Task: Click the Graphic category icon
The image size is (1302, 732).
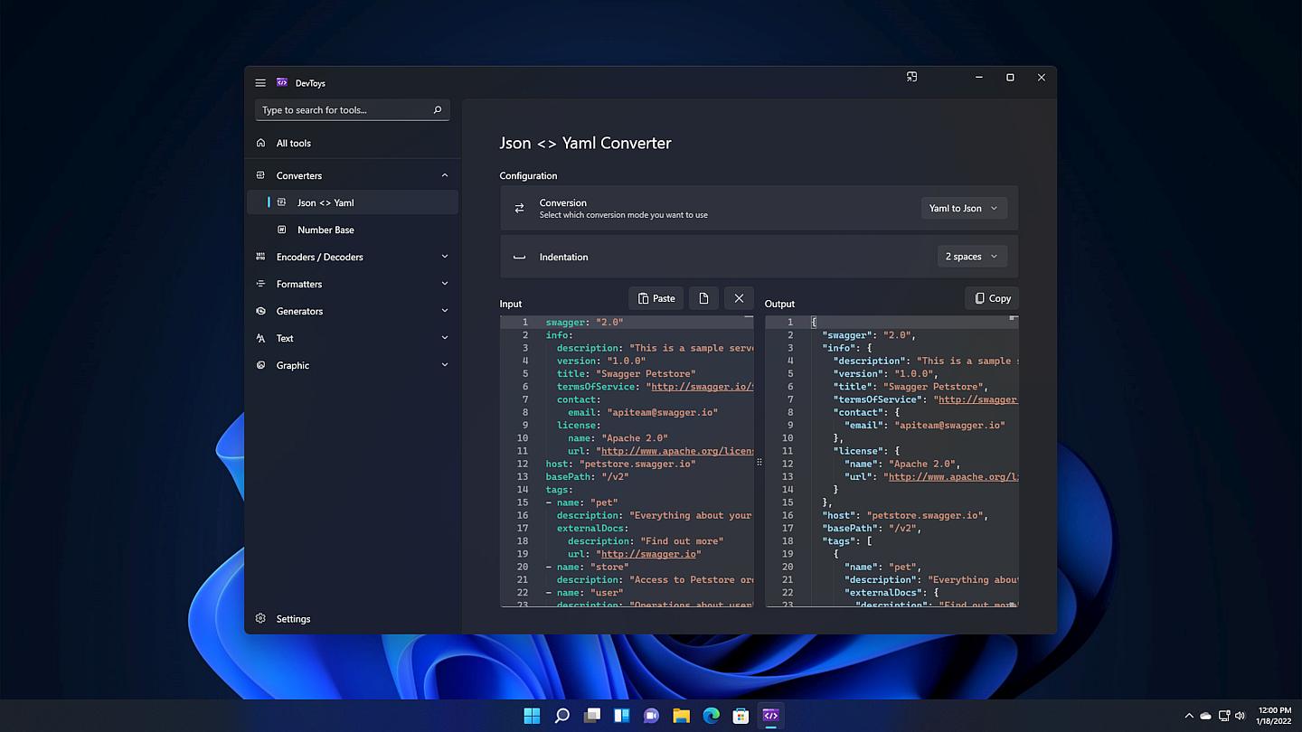Action: pos(260,365)
